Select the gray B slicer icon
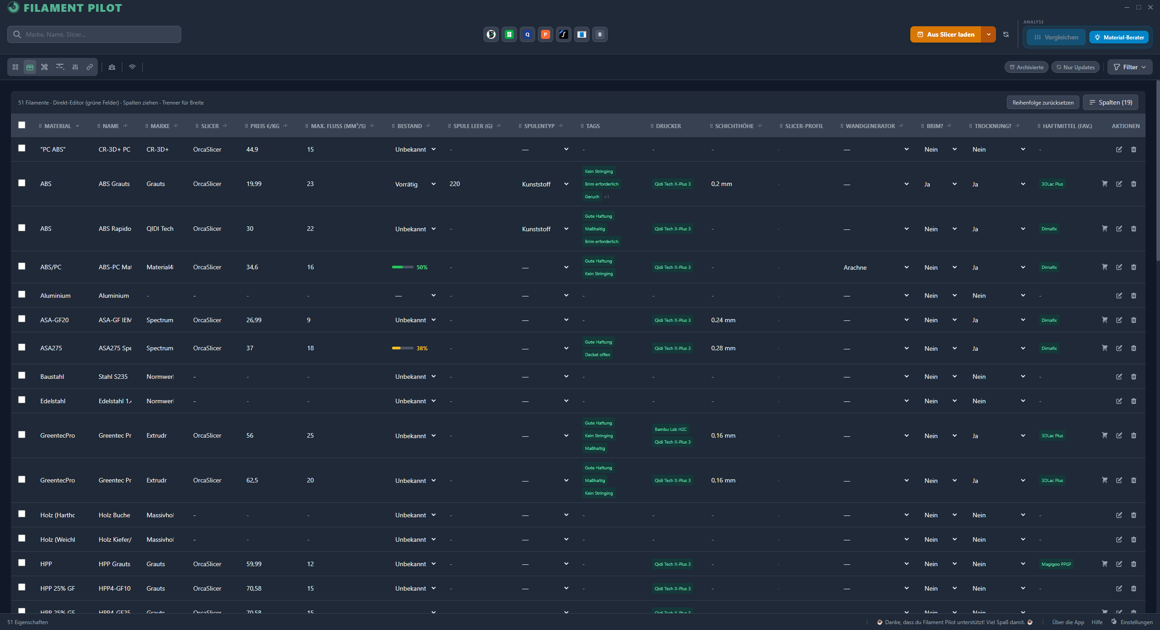The width and height of the screenshot is (1160, 630). coord(600,34)
